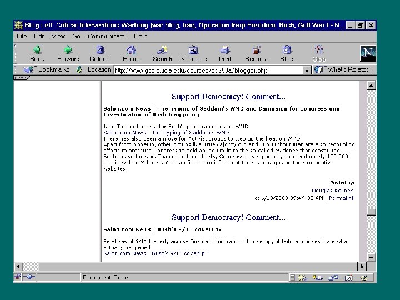Open the Douglas Kellner author link
The width and height of the screenshot is (400, 300).
pyautogui.click(x=332, y=191)
